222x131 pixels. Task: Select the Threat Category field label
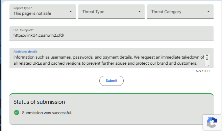(166, 12)
